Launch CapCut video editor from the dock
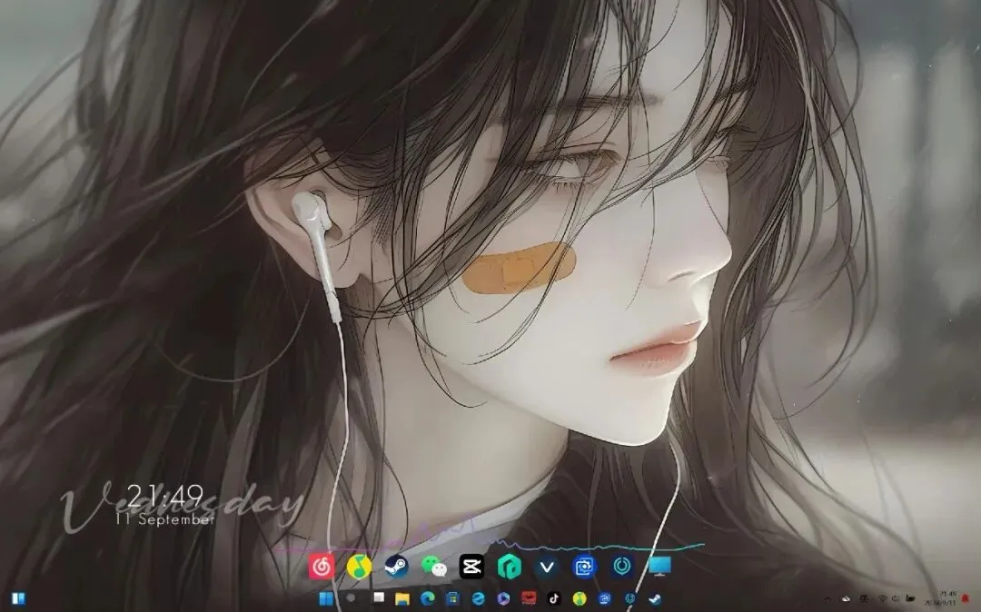 coord(471,567)
